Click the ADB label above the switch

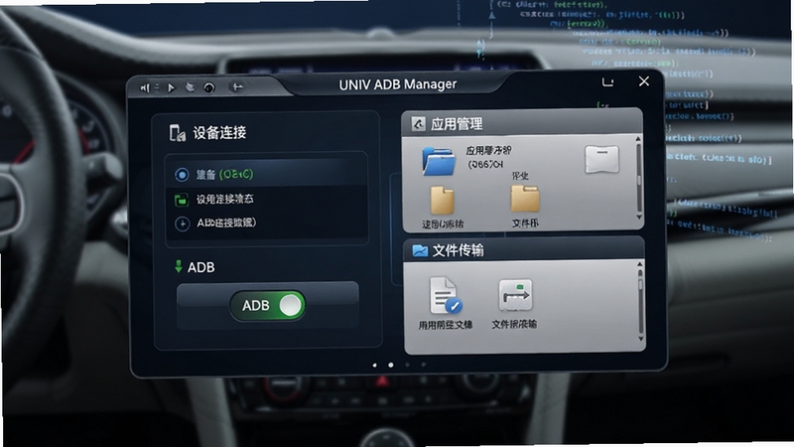201,267
